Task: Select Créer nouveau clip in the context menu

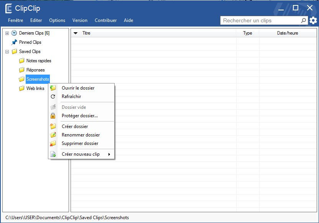Action: pos(81,154)
